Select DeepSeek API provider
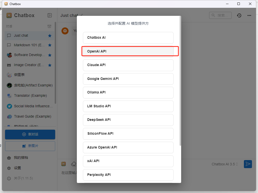 [x=128, y=120]
